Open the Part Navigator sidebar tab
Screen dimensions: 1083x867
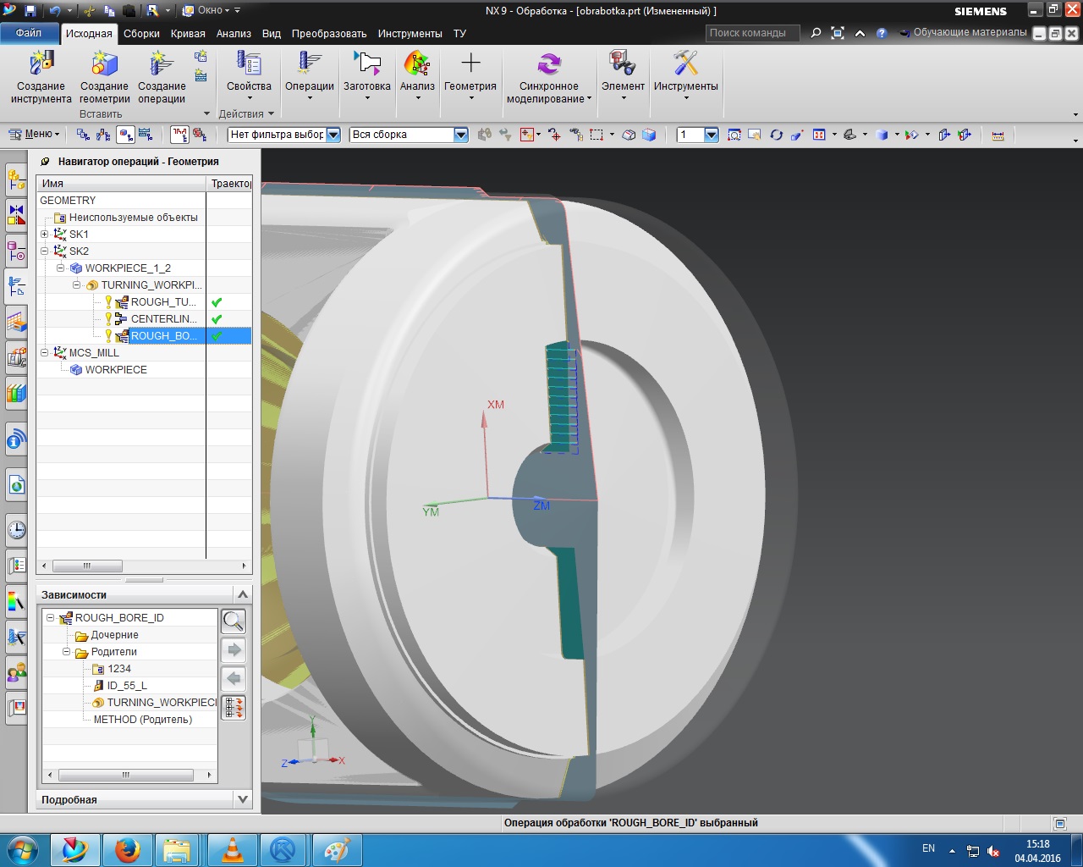click(x=16, y=251)
